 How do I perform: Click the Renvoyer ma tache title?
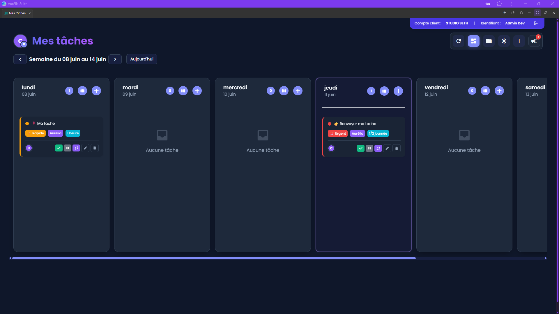(x=358, y=124)
